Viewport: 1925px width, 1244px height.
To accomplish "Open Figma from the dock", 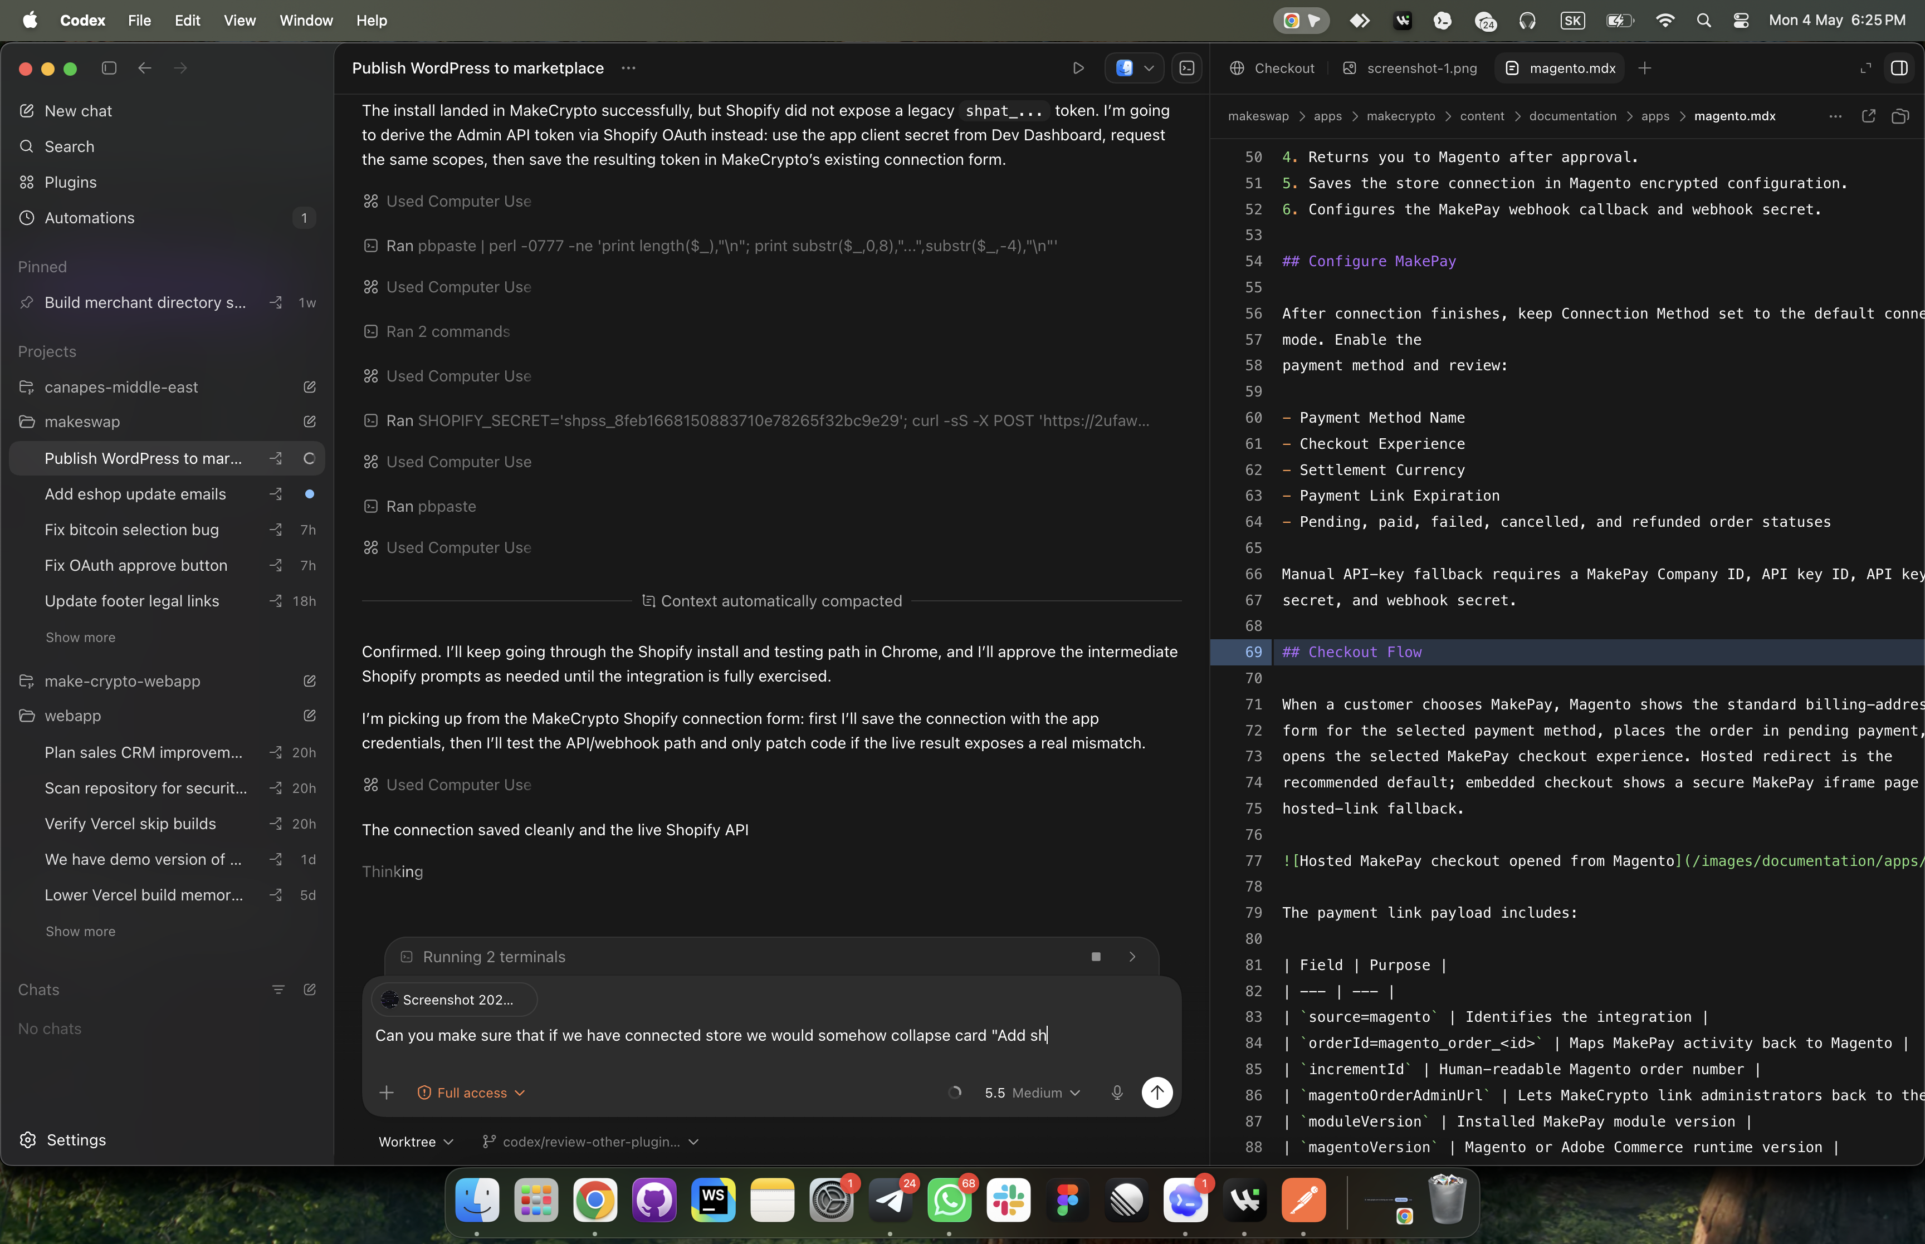I will (1067, 1199).
